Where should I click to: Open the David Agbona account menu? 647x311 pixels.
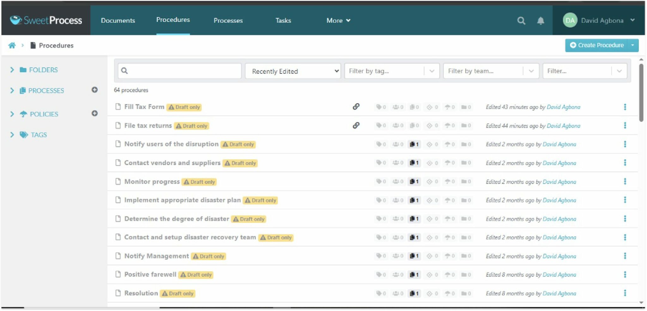(x=599, y=20)
